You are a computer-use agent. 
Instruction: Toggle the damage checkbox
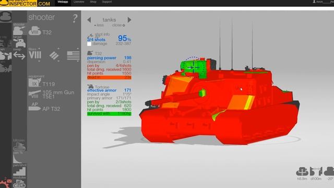89,44
